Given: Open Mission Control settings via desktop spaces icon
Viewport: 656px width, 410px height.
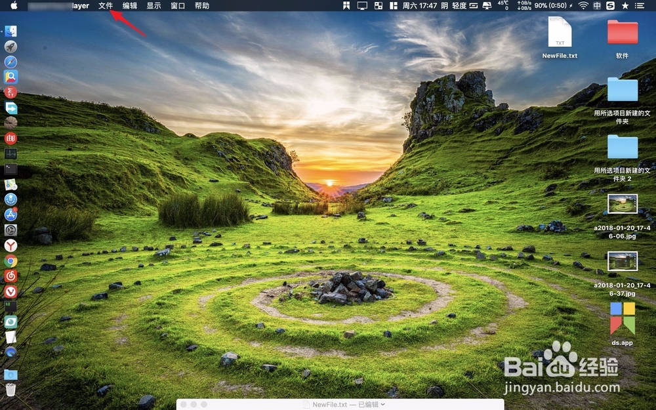Looking at the screenshot, I should tap(378, 6).
